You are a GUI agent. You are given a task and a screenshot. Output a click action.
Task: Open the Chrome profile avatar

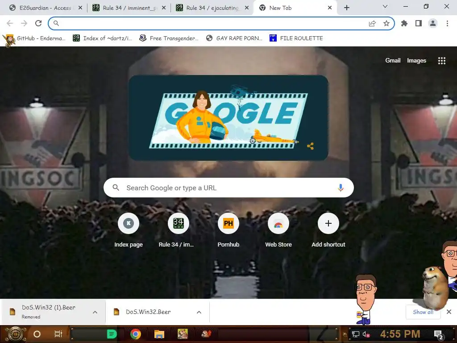point(433,23)
